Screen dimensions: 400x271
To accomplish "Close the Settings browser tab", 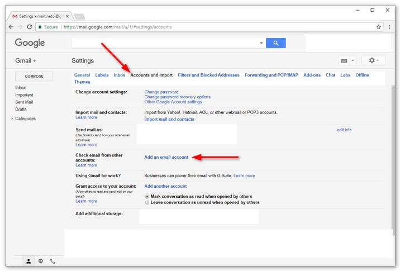I will [x=68, y=16].
